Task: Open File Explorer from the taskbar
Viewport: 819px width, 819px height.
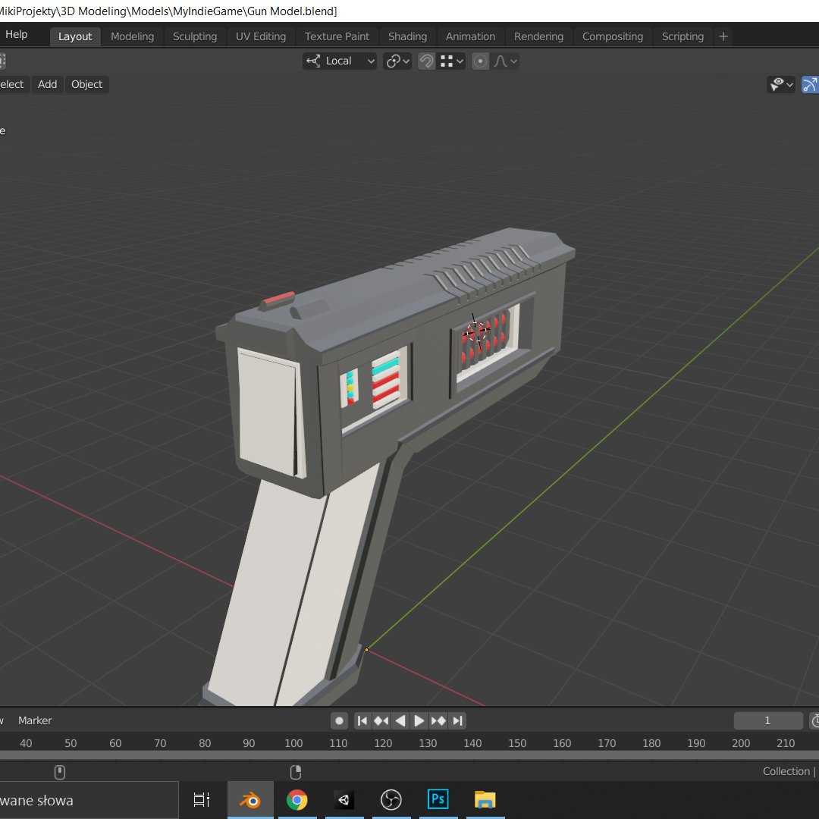Action: [485, 800]
